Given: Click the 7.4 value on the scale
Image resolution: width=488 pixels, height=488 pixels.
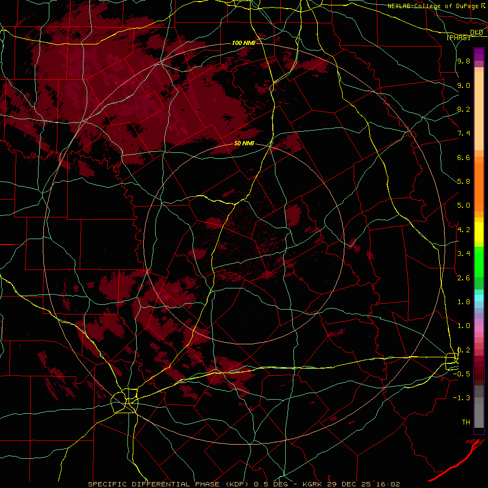Looking at the screenshot, I should pyautogui.click(x=464, y=133).
